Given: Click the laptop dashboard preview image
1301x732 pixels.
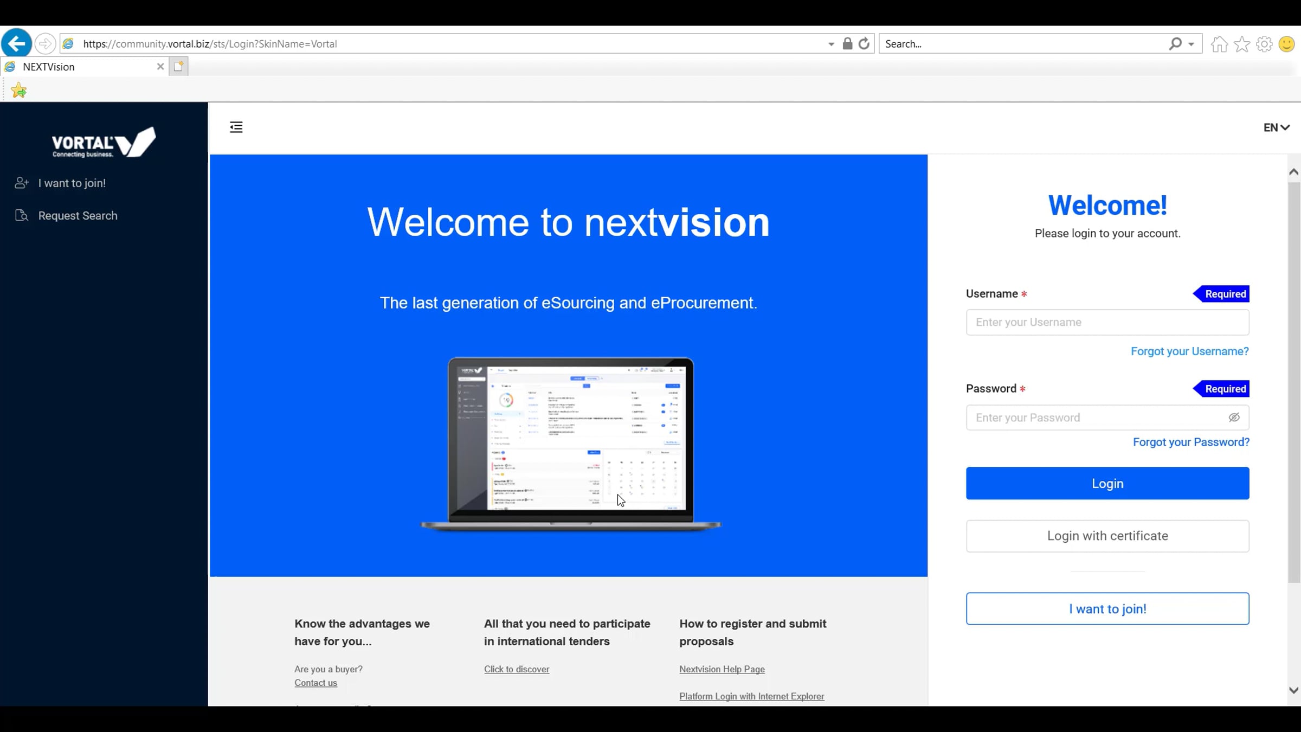Looking at the screenshot, I should pyautogui.click(x=571, y=444).
